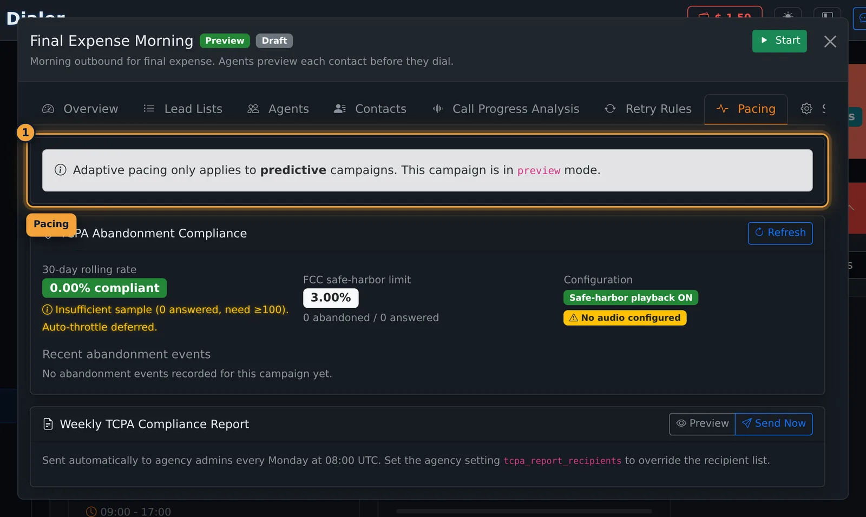Viewport: 866px width, 517px height.
Task: Go to the Contacts tab
Action: (370, 109)
